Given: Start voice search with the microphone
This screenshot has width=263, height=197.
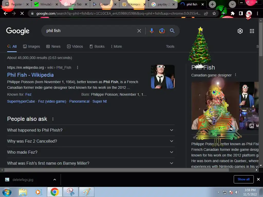Looking at the screenshot, I should [152, 31].
